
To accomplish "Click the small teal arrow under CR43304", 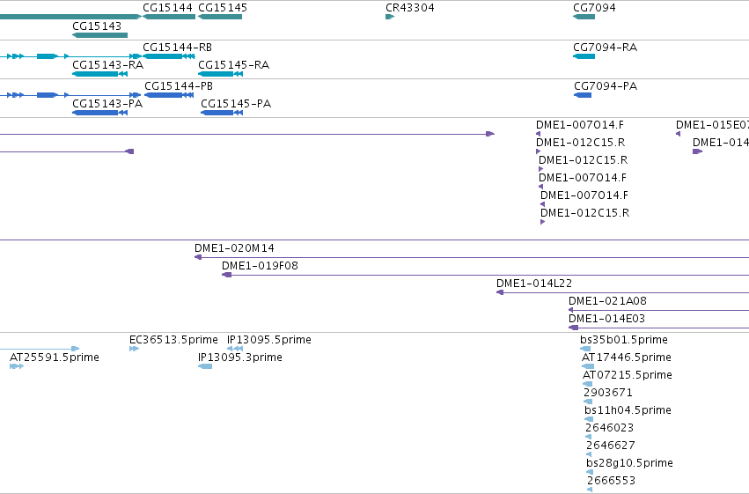I will 390,17.
